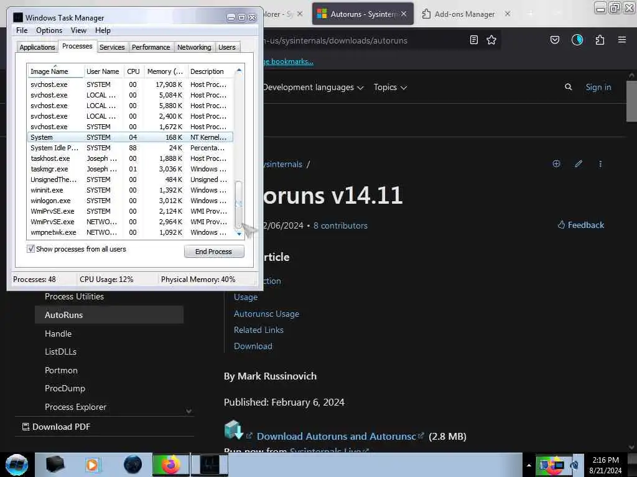Viewport: 637px width, 477px height.
Task: Open the Pocket save icon in Firefox toolbar
Action: coord(554,40)
